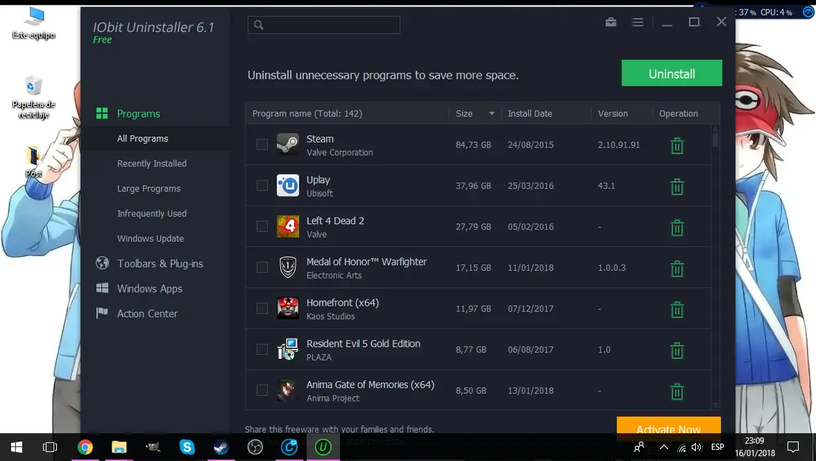Click the IObit Uninstaller taskbar icon
Viewport: 816px width, 461px height.
click(323, 447)
